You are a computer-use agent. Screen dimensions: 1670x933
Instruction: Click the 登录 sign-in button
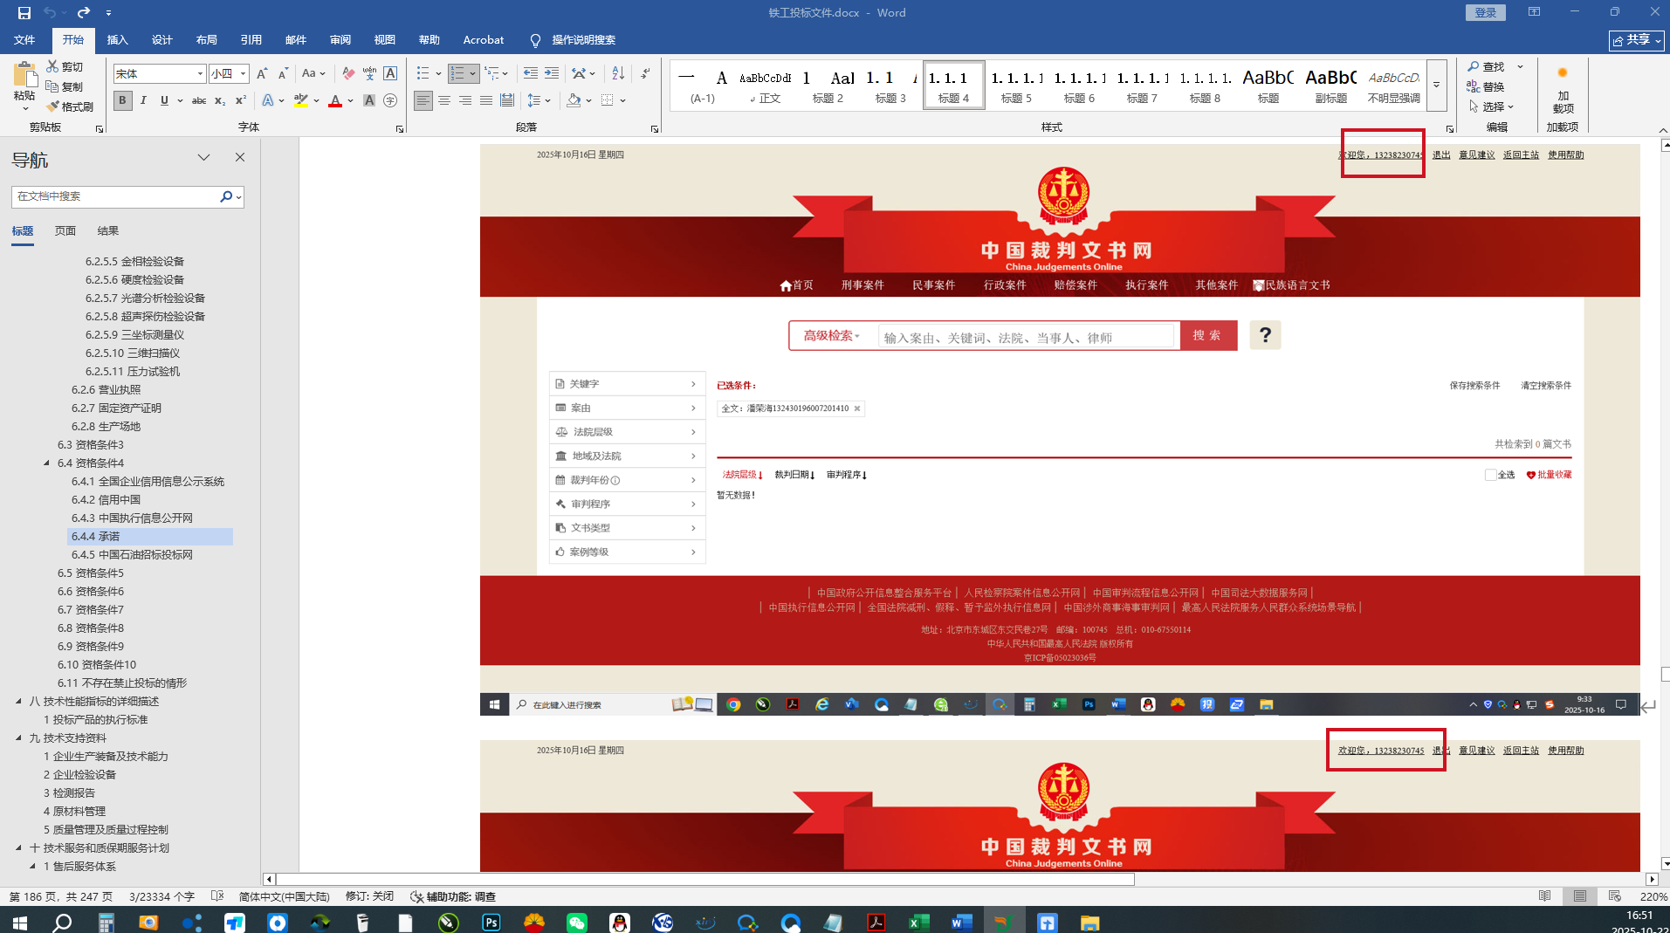click(1485, 12)
